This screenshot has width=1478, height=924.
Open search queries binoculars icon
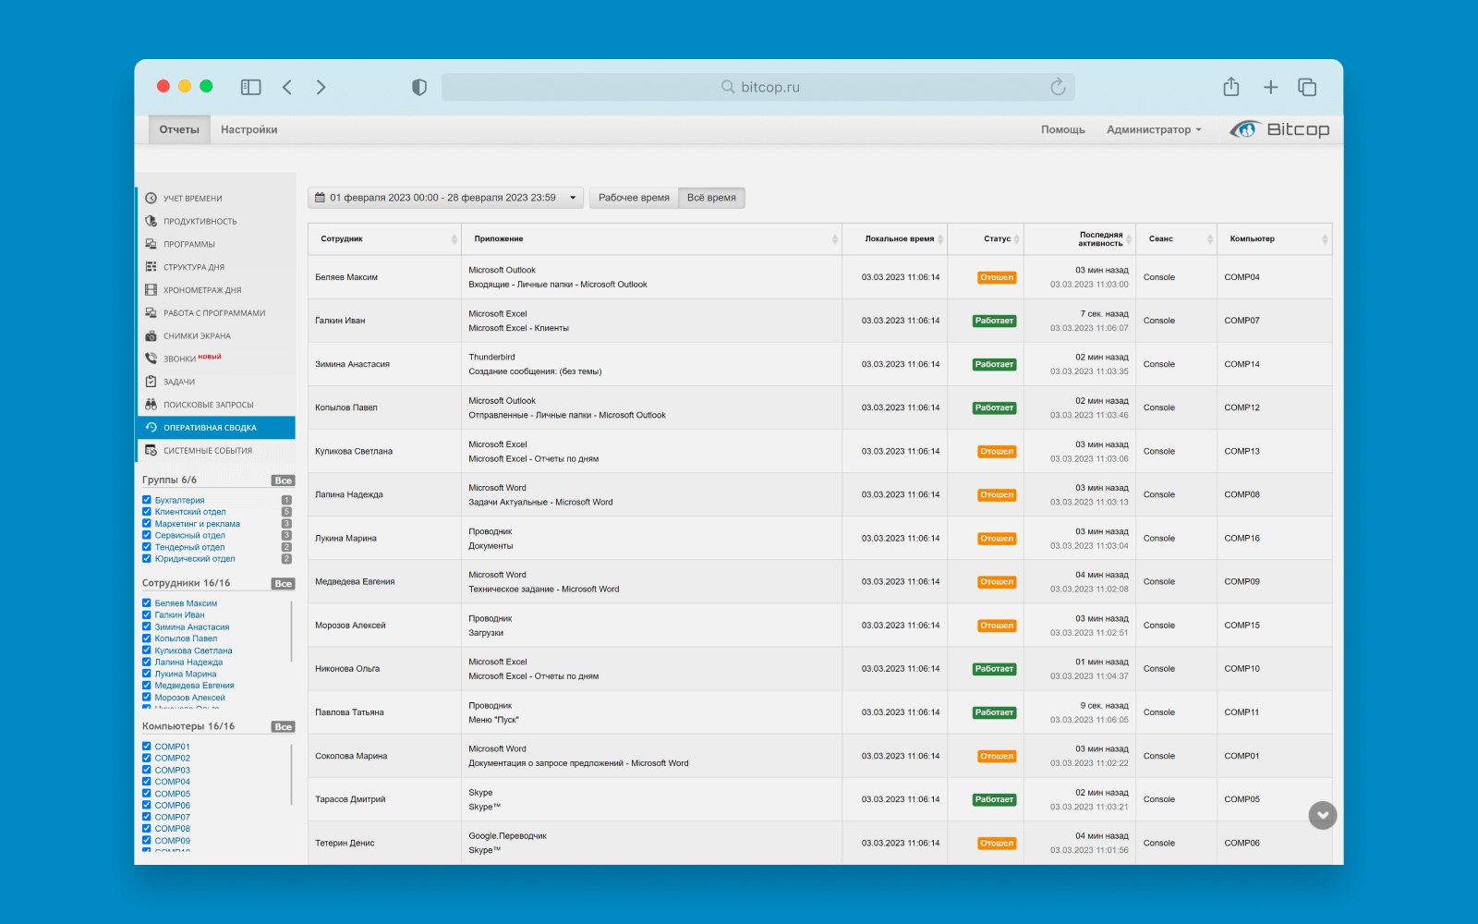[x=151, y=405]
